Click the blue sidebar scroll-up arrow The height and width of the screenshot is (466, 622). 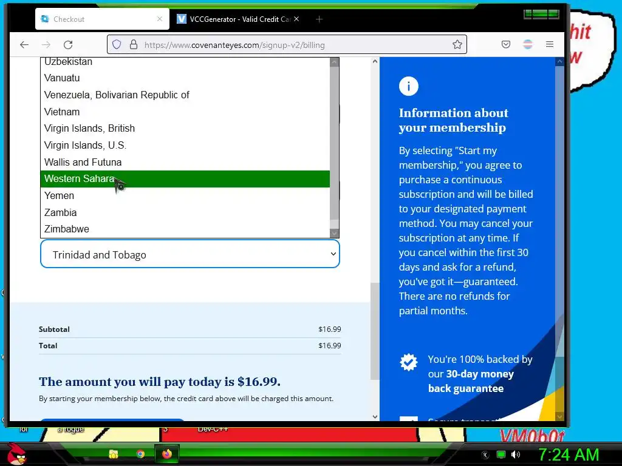(x=559, y=61)
